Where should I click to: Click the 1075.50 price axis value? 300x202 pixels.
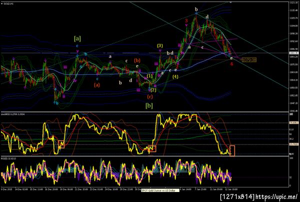[x=293, y=64]
